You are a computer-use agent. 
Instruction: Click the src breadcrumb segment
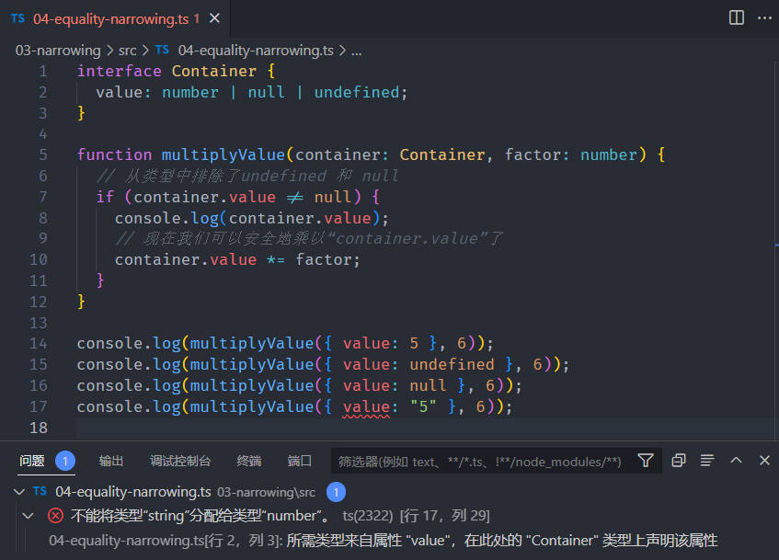click(127, 51)
